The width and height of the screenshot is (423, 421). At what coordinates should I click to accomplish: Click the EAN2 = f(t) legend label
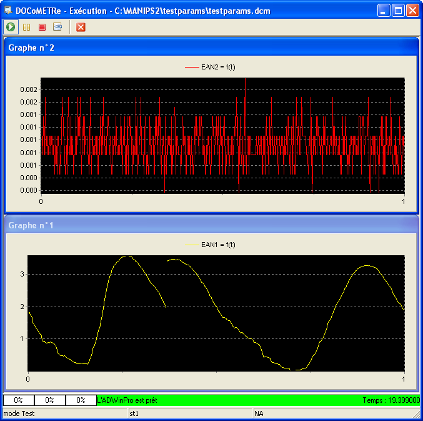[x=217, y=67]
